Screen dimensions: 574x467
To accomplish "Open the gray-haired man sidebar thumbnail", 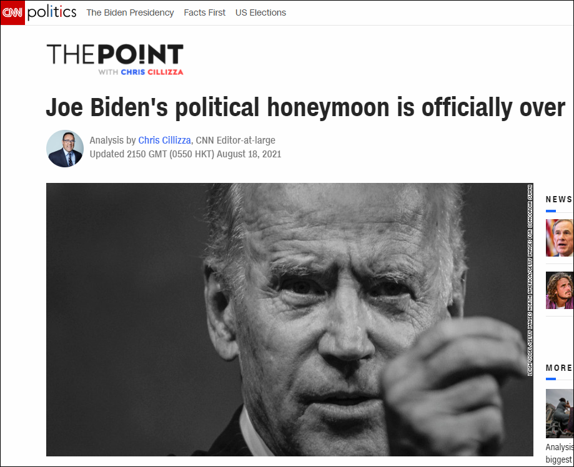I will (x=560, y=238).
